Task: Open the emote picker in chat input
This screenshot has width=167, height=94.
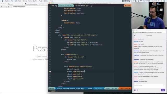Action: click(164, 85)
